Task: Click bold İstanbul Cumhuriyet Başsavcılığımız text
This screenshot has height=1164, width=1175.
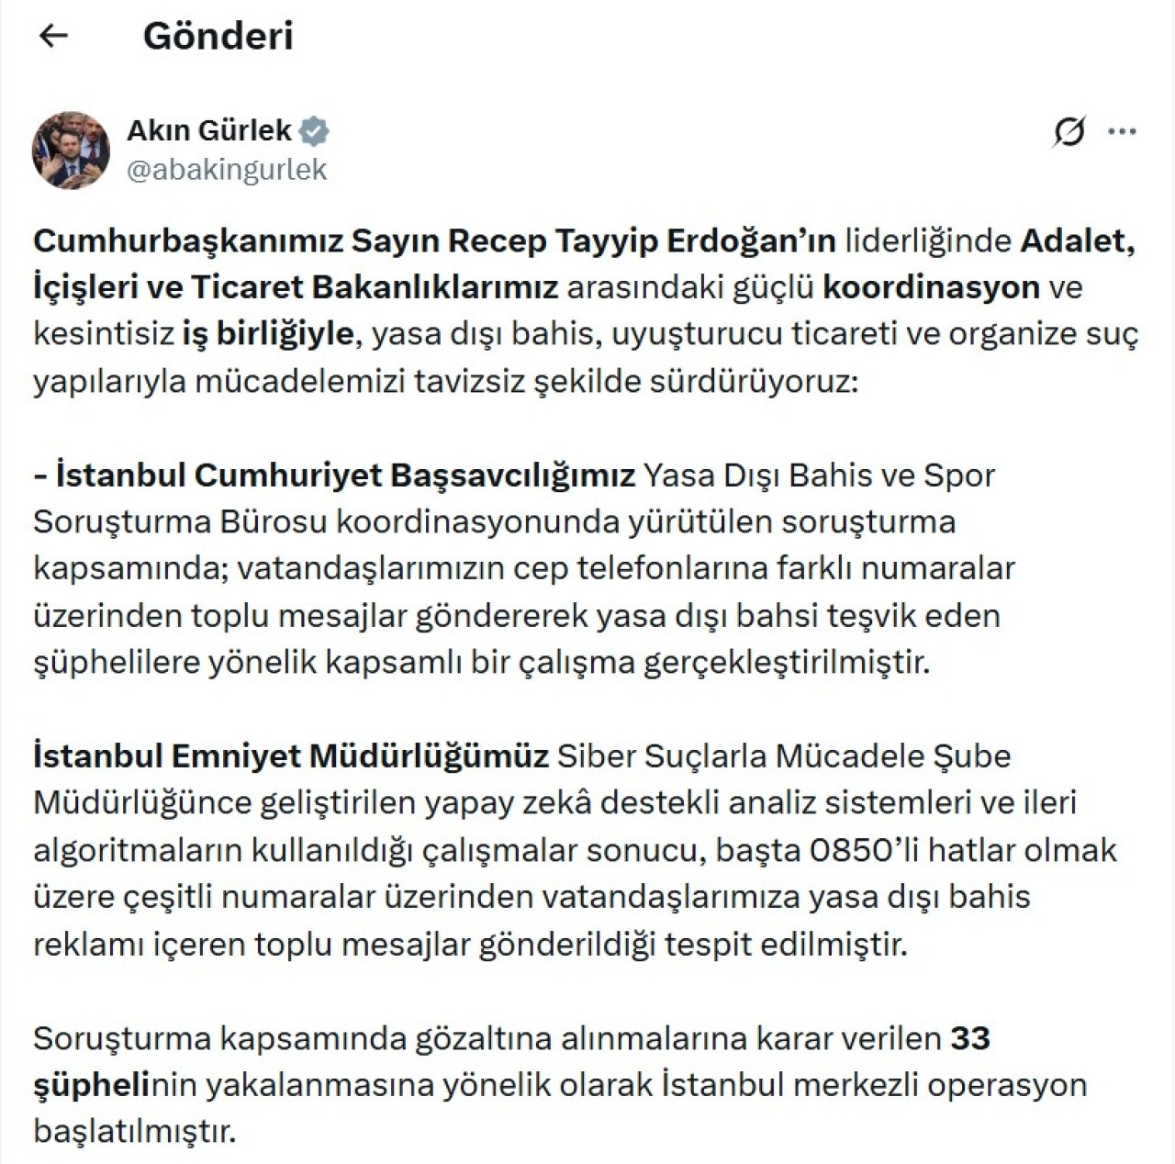Action: [x=346, y=475]
